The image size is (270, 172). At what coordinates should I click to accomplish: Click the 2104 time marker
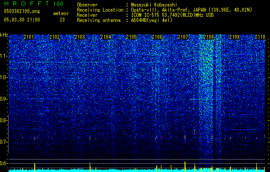point(106,37)
